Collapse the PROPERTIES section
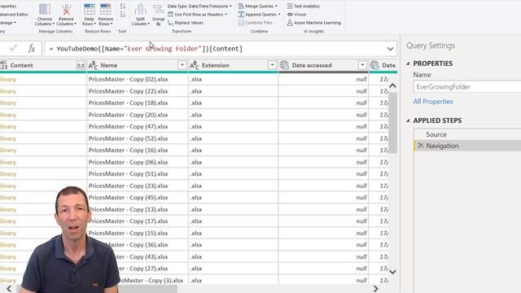This screenshot has height=293, width=521. click(408, 63)
